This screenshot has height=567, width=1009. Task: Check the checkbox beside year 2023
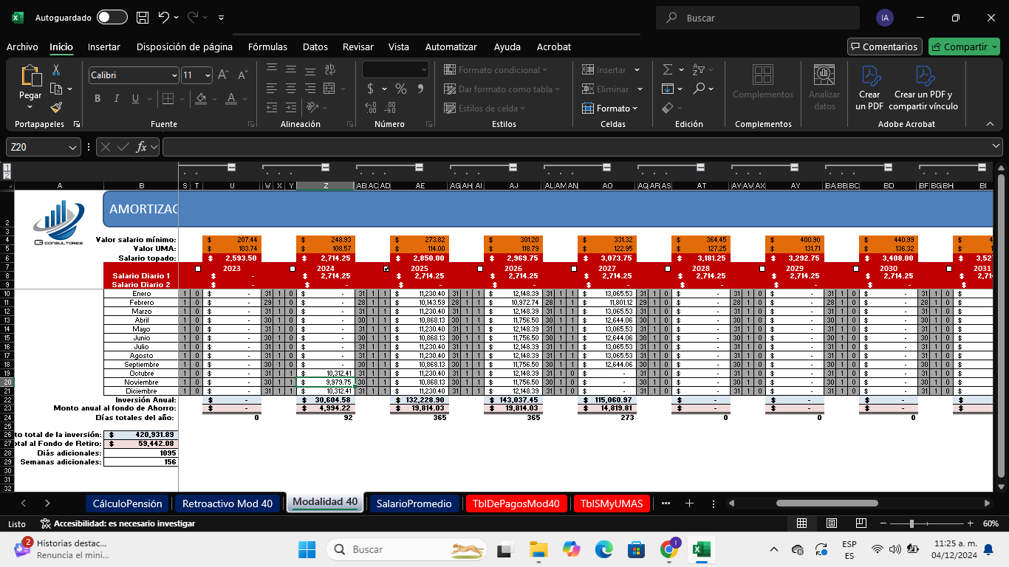(x=198, y=269)
